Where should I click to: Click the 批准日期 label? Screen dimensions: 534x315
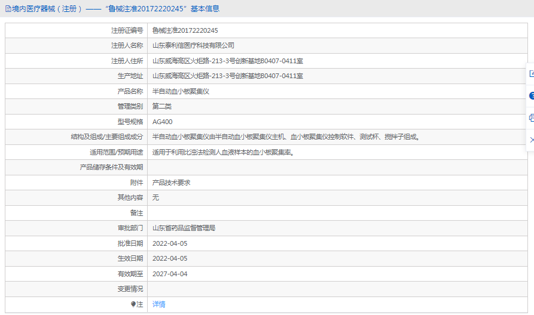pos(130,243)
